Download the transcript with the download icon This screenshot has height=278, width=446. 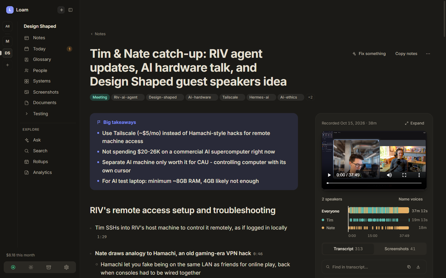click(x=418, y=267)
